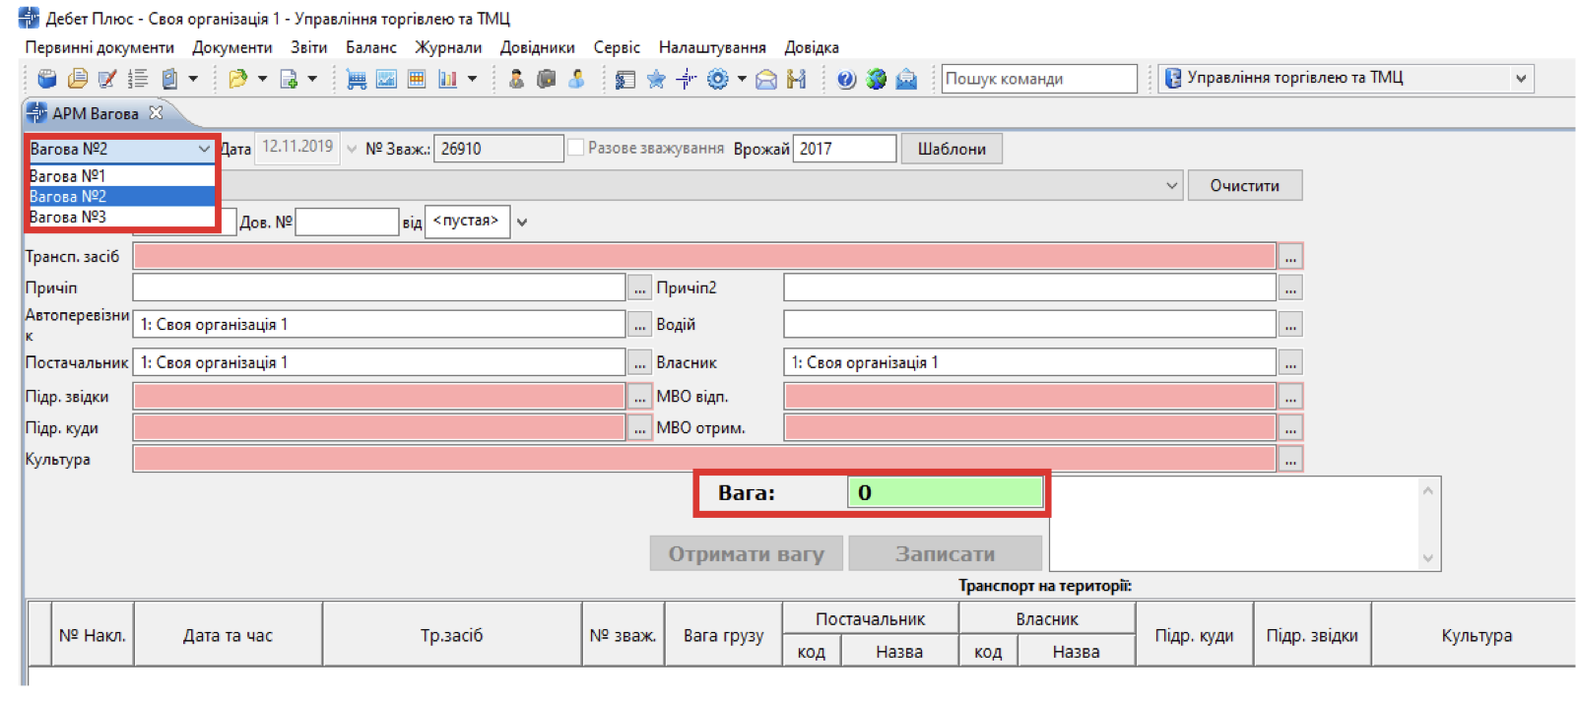Open the <пустая> date dropdown arrow
Screen dimensions: 1577x702
(522, 223)
